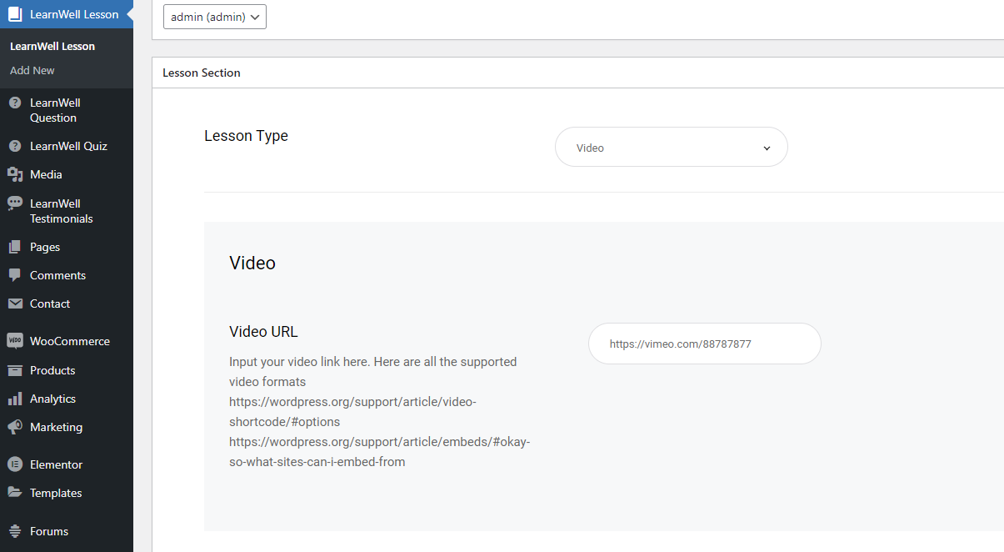Click the LearnWell Testimonials chat-bubble icon
Viewport: 1004px width, 552px height.
click(x=14, y=203)
